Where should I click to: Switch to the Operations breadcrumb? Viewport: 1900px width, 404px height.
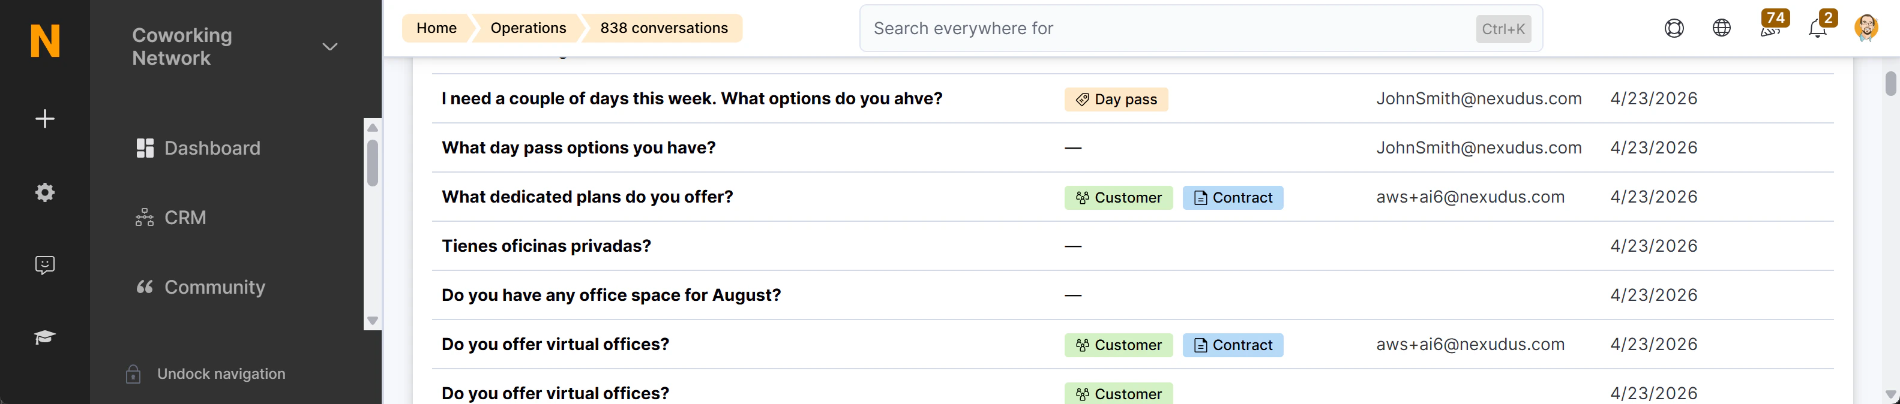pos(528,28)
